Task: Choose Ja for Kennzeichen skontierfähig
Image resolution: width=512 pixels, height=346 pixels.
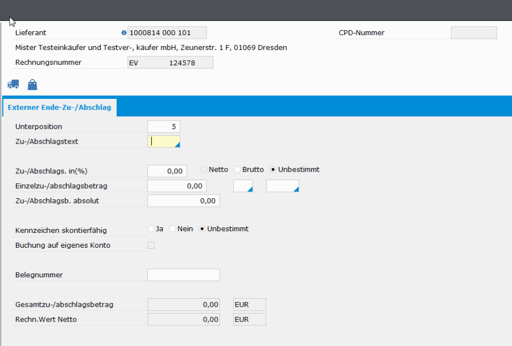Action: point(151,229)
